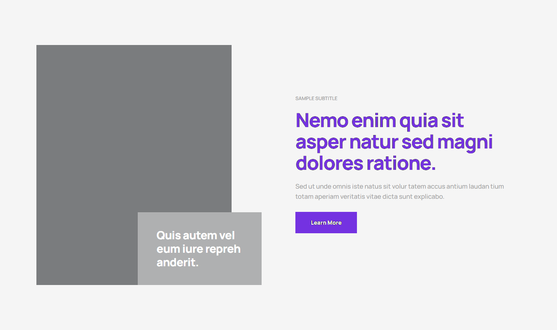Click heading line 'asper natur sed magni'
557x330 pixels.
click(394, 142)
